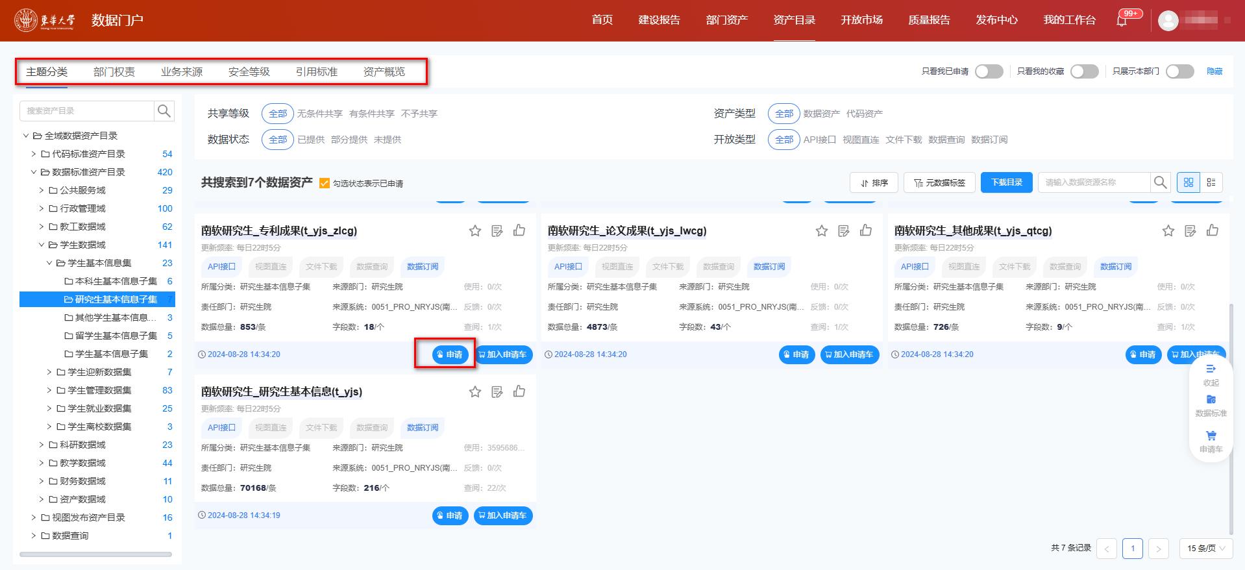Enable the 只看我的收藏 switch
This screenshot has width=1245, height=570.
(x=1084, y=71)
